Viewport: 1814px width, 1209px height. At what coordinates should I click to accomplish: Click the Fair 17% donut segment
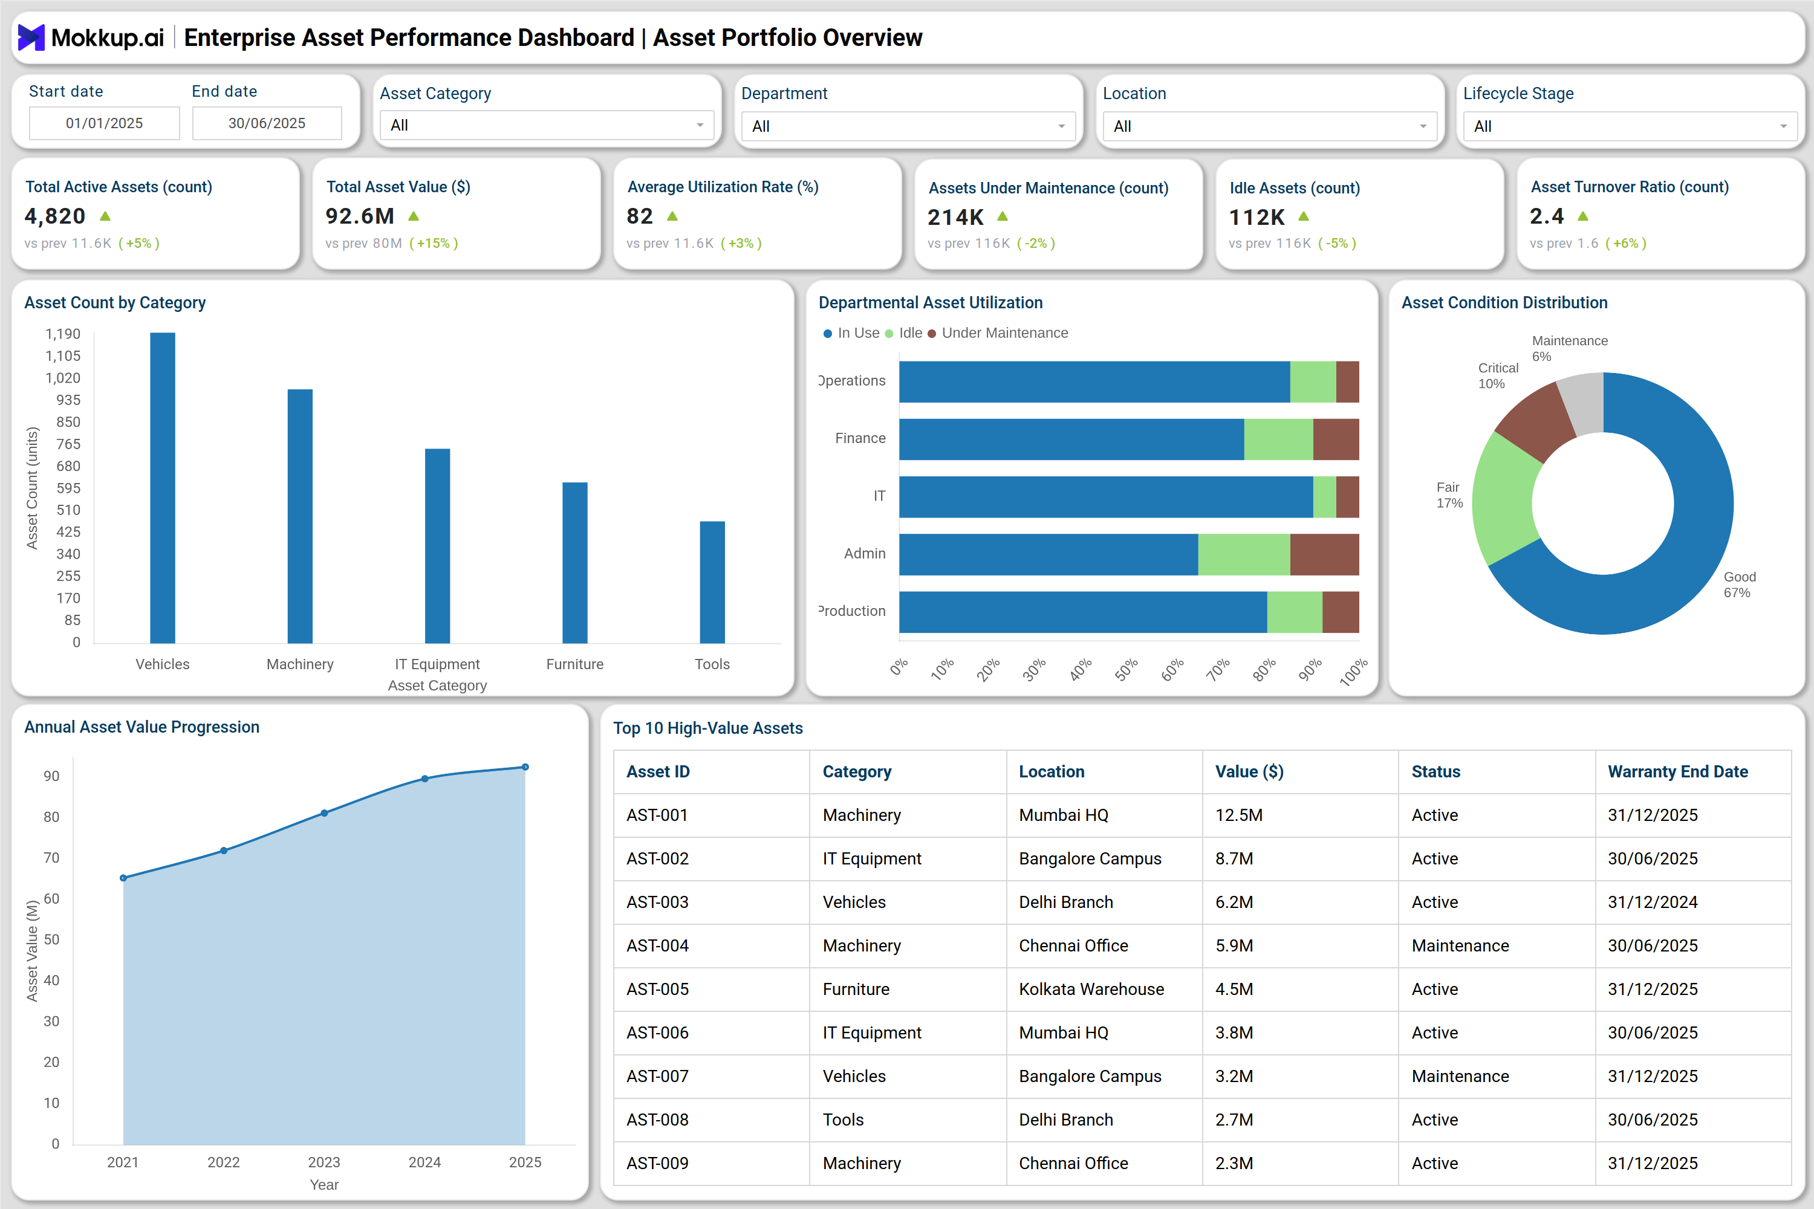[1504, 500]
